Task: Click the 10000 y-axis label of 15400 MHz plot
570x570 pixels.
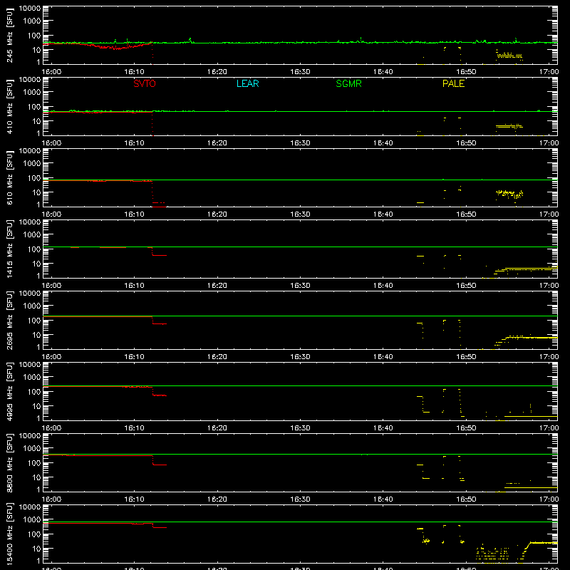Action: click(30, 507)
